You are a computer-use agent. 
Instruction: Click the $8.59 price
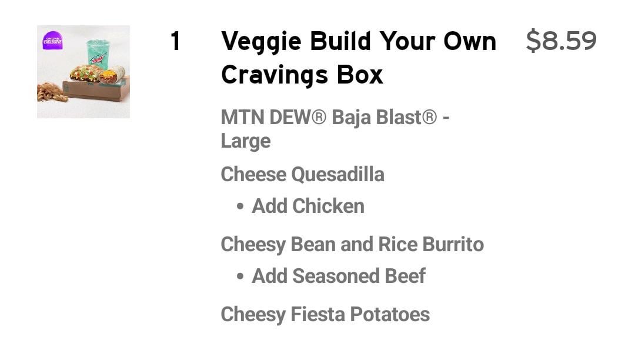[561, 41]
